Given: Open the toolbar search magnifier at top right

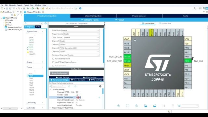Looking at the screenshot, I should point(195,8).
